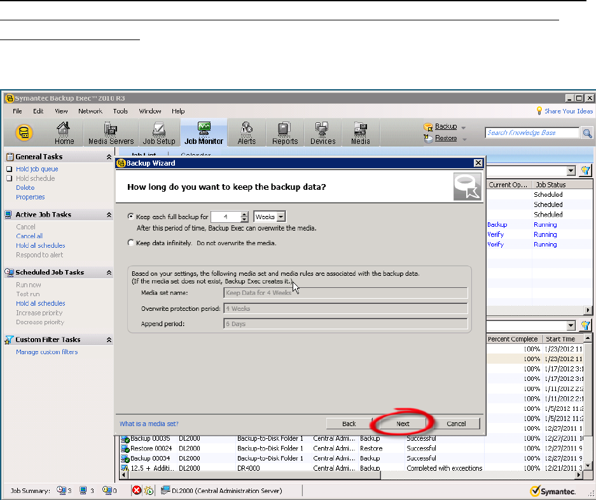
Task: Open the Backup toolbar dropdown arrow
Action: (x=463, y=127)
